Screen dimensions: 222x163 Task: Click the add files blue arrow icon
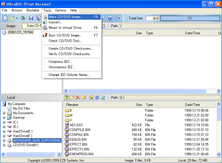pos(91,98)
